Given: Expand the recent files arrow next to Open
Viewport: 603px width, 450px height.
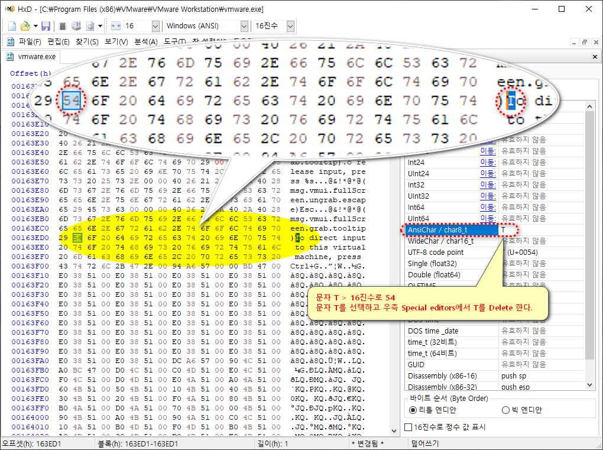Looking at the screenshot, I should [x=35, y=26].
